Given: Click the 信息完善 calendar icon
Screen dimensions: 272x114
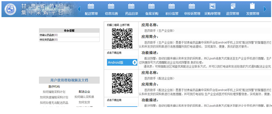Looking at the screenshot, I should pyautogui.click(x=111, y=6).
